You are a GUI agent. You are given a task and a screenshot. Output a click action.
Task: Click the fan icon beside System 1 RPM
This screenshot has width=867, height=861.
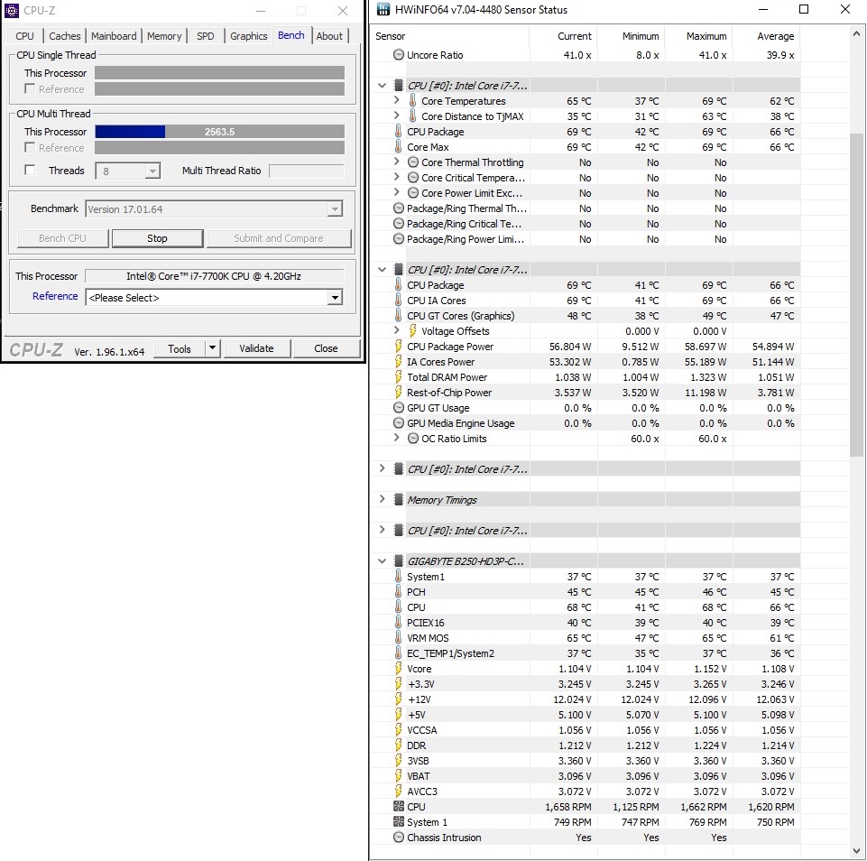pyautogui.click(x=398, y=821)
